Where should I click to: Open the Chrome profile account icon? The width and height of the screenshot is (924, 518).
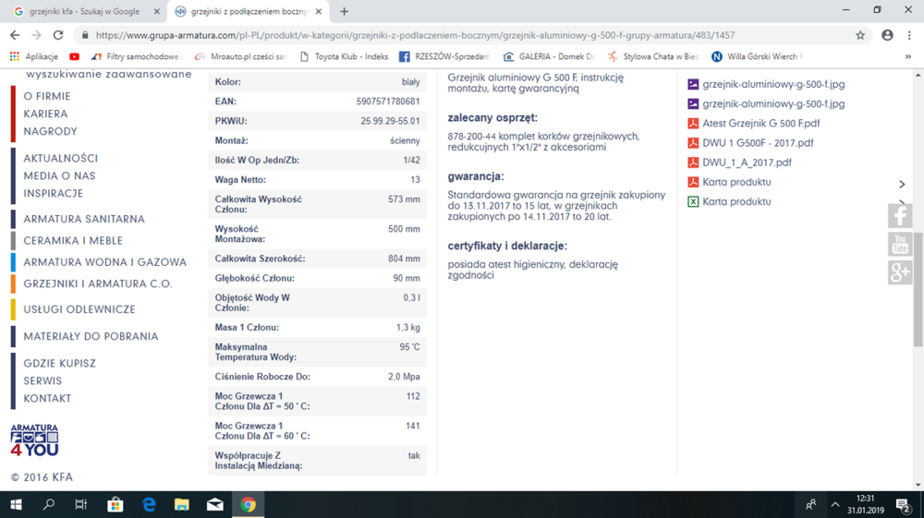click(887, 35)
